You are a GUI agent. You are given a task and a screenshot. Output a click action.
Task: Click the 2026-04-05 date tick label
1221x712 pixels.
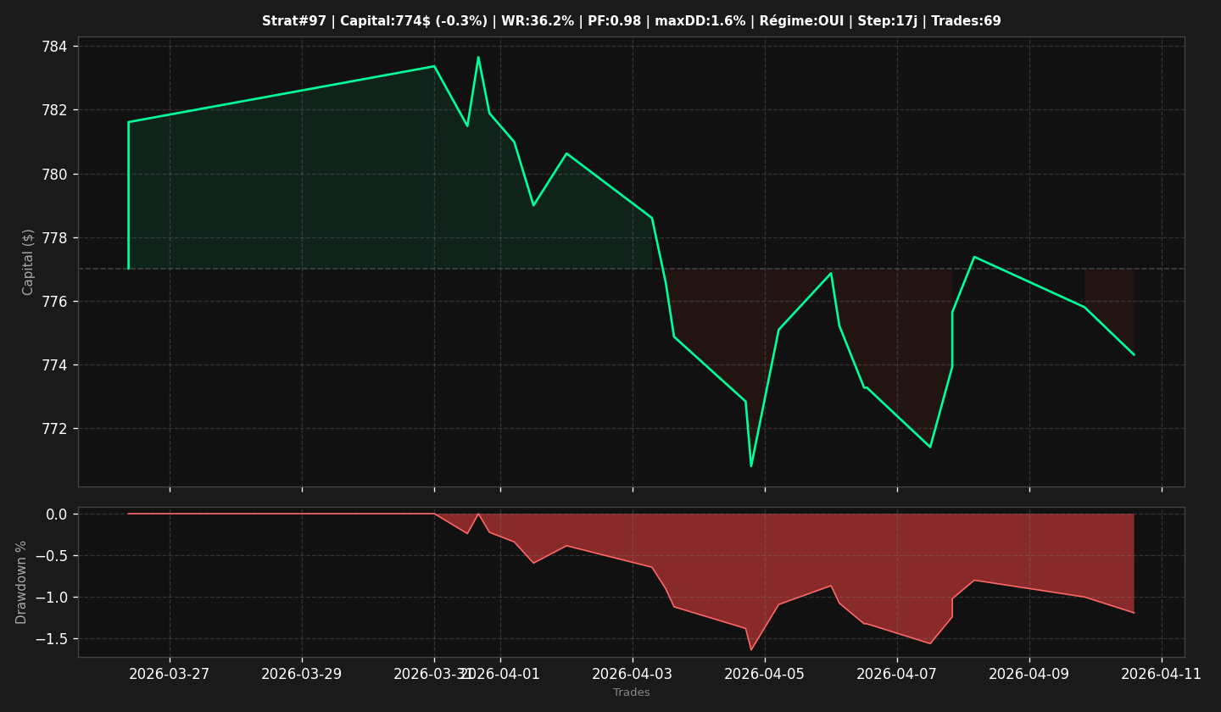click(x=765, y=674)
